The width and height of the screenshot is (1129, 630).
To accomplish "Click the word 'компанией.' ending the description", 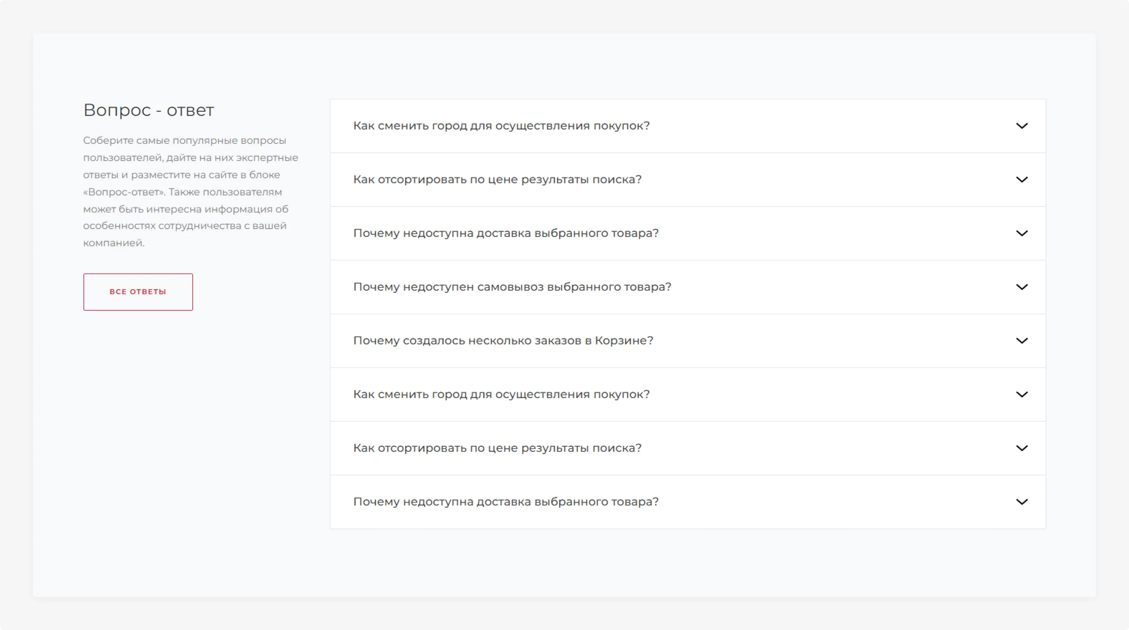I will [x=114, y=243].
